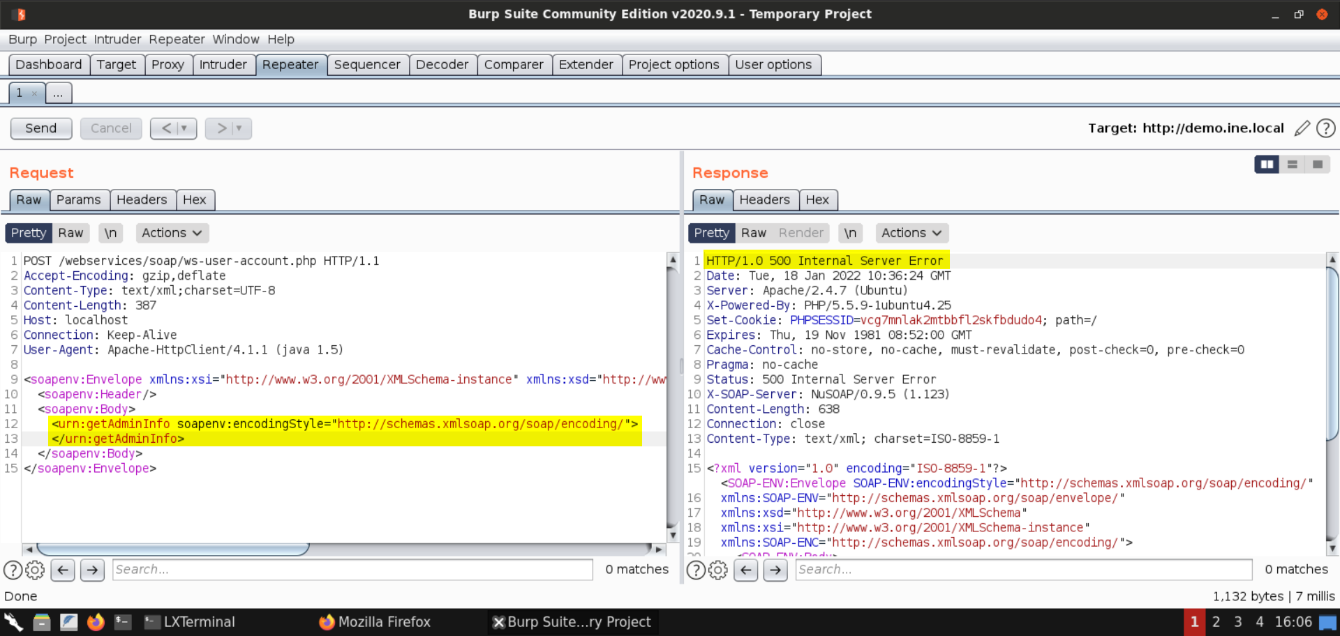Image resolution: width=1340 pixels, height=636 pixels.
Task: Switch response to Raw view mode
Action: [x=753, y=233]
